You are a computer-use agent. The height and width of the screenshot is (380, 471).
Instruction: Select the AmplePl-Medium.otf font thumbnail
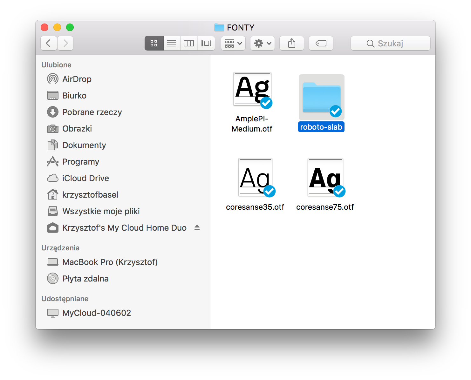pyautogui.click(x=252, y=89)
